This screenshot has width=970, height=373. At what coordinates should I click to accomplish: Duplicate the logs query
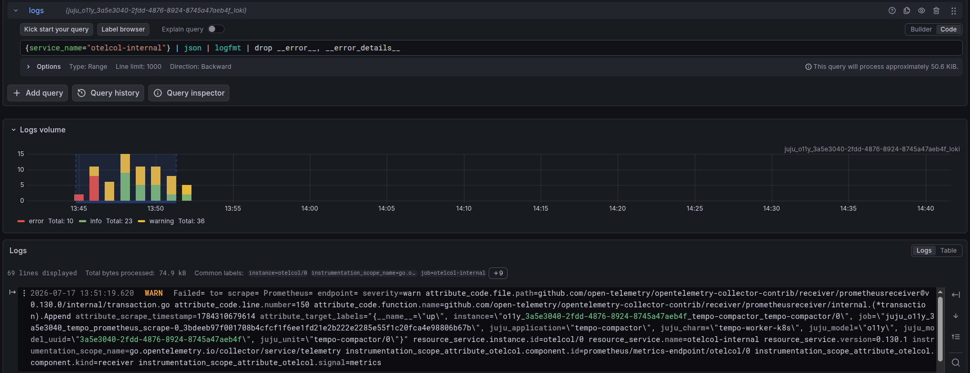pyautogui.click(x=907, y=11)
